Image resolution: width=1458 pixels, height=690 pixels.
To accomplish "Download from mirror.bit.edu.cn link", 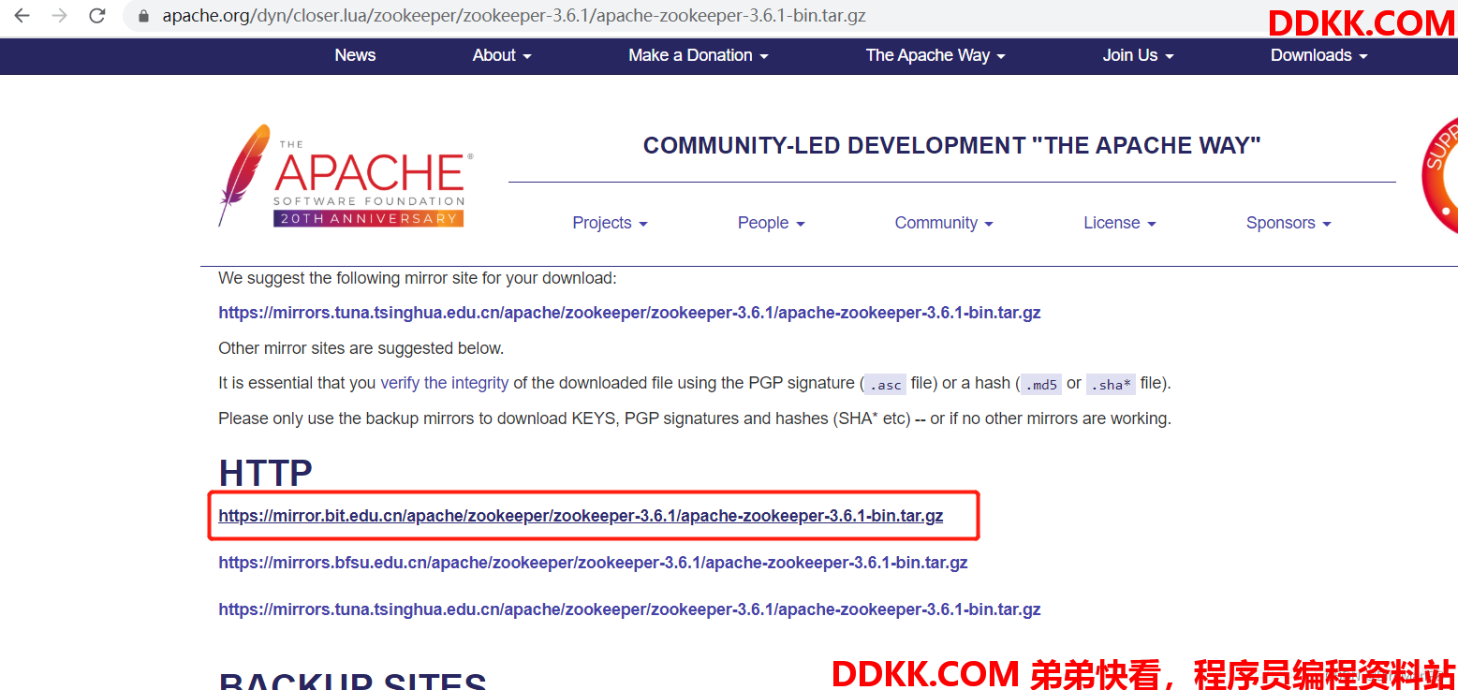I will [581, 516].
